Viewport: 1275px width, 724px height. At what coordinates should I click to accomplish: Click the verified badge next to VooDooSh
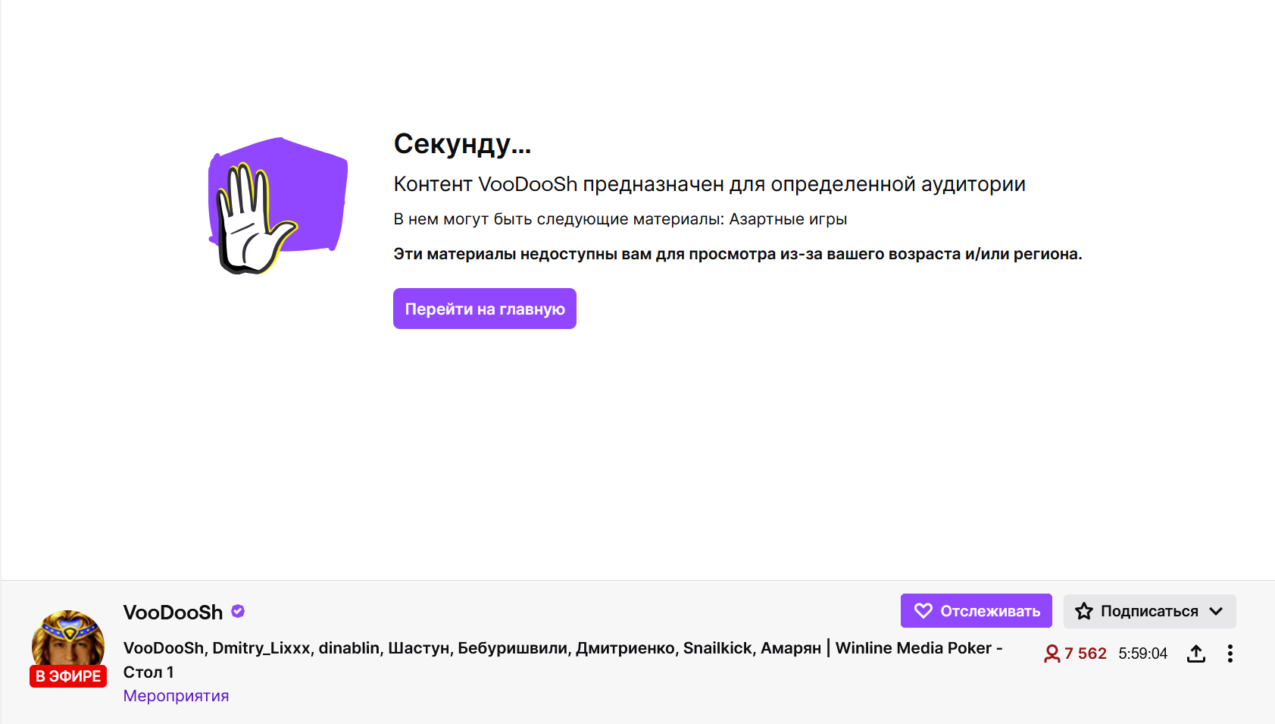238,611
